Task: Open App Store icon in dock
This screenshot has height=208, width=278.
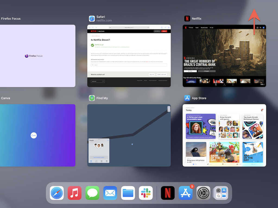Action: click(186, 193)
